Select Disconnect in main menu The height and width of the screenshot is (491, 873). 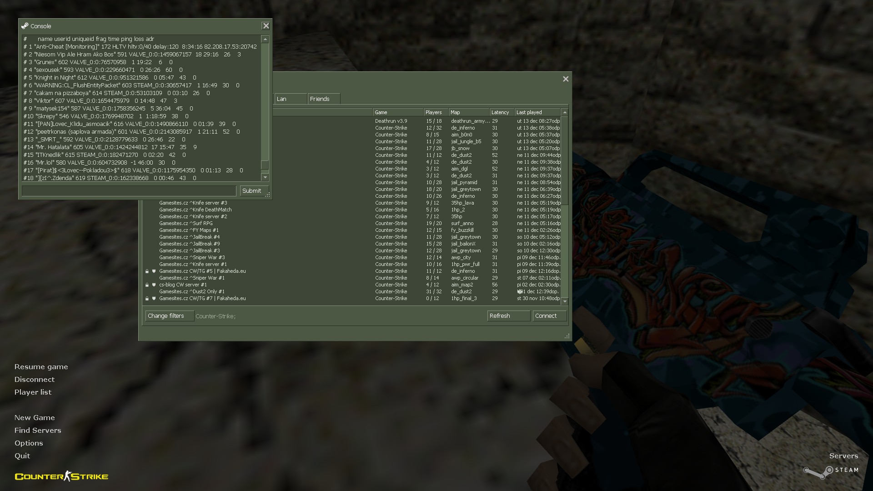click(34, 380)
